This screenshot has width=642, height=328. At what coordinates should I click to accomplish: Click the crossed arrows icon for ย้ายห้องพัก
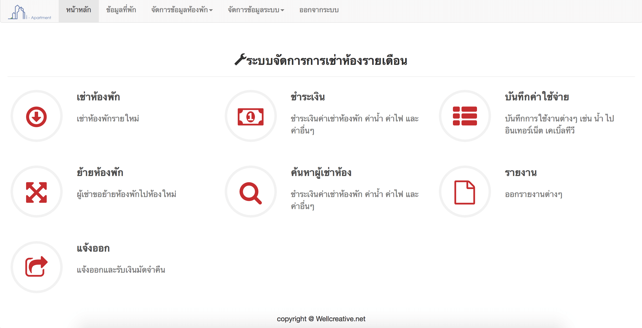click(x=36, y=192)
